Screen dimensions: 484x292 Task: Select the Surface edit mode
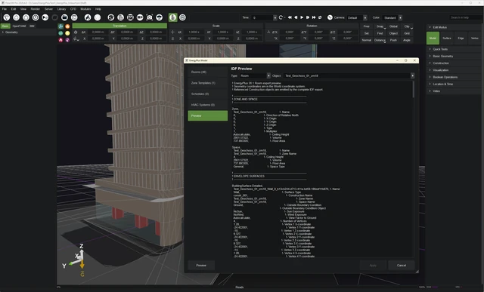447,38
